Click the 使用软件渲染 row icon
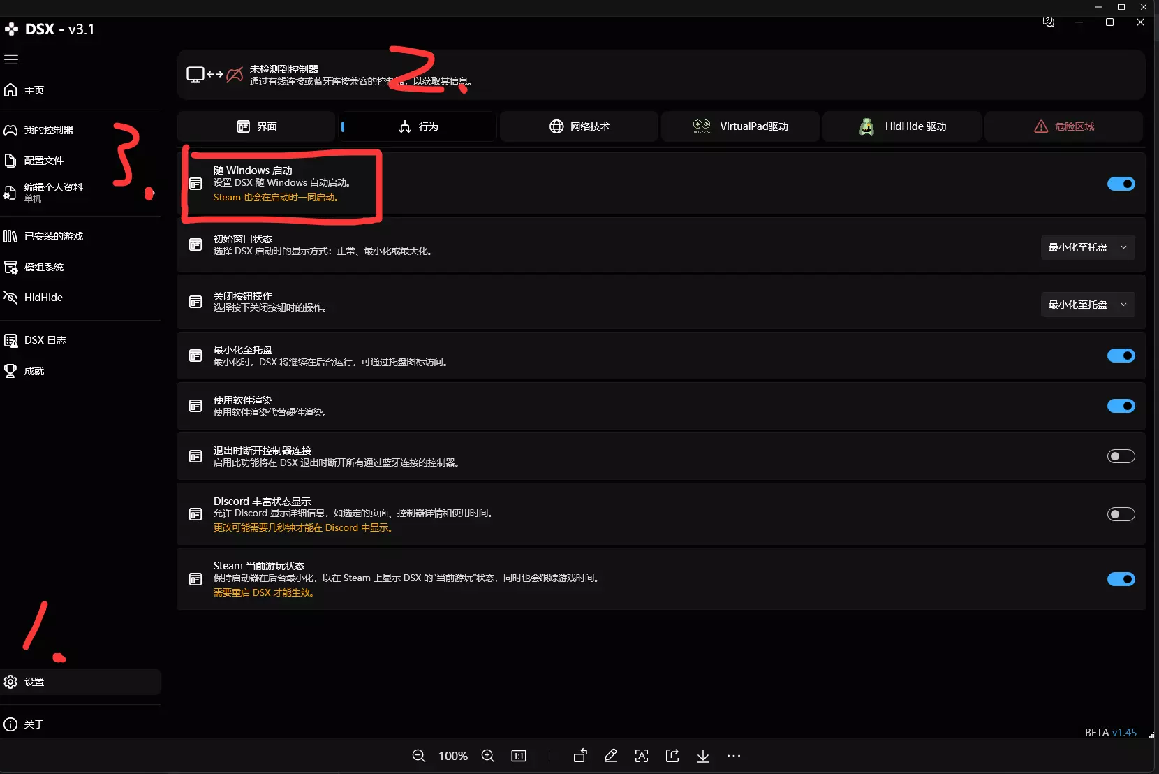 click(x=195, y=406)
